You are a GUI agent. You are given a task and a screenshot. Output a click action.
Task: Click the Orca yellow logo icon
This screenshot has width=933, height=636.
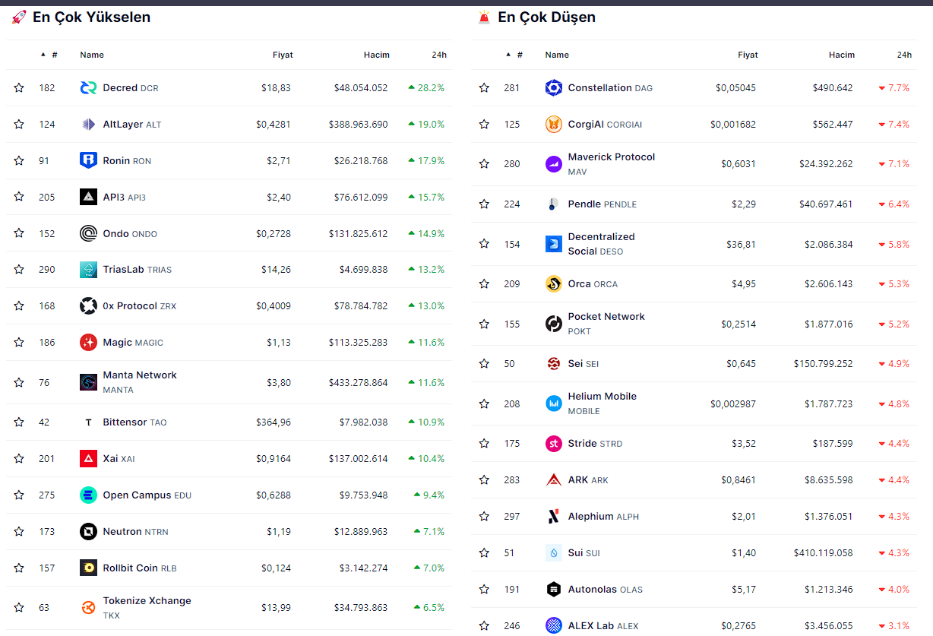[554, 283]
